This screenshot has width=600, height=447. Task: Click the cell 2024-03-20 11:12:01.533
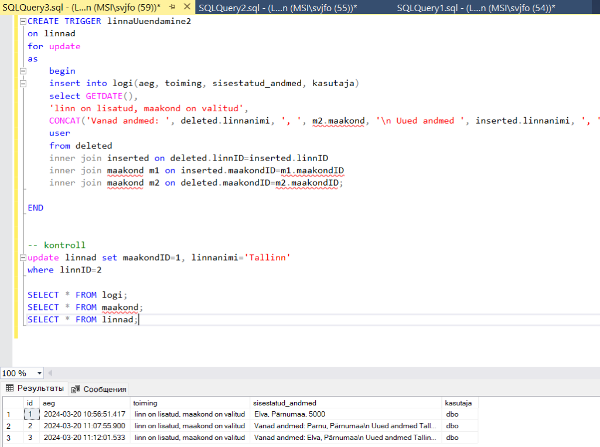coord(85,438)
